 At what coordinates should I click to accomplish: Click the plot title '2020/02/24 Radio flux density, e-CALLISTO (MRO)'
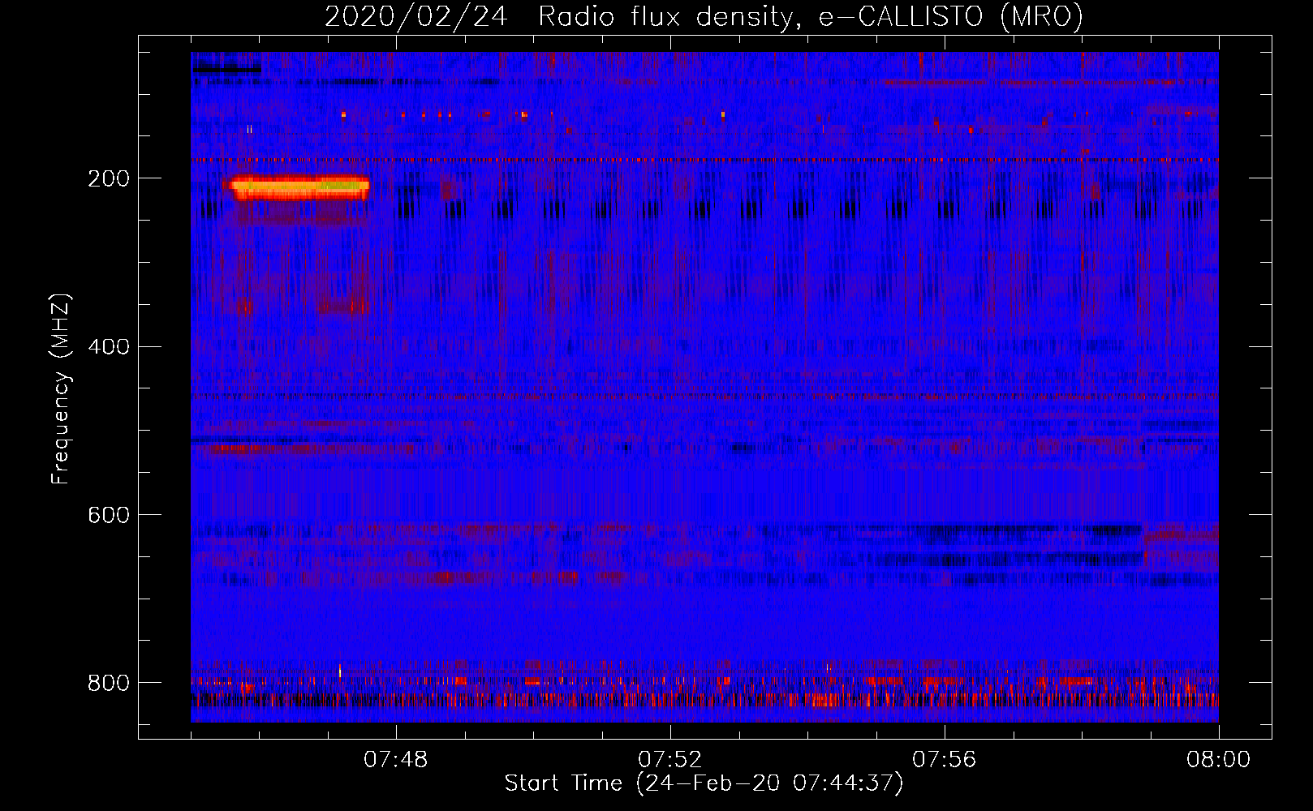tap(704, 16)
